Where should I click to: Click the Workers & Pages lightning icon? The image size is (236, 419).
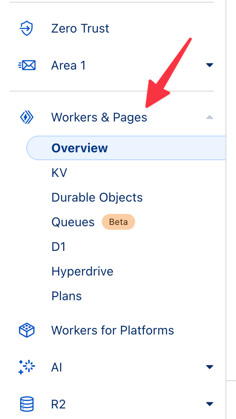tap(27, 118)
